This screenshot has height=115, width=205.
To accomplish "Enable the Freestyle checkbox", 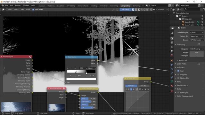I will [178, 93].
